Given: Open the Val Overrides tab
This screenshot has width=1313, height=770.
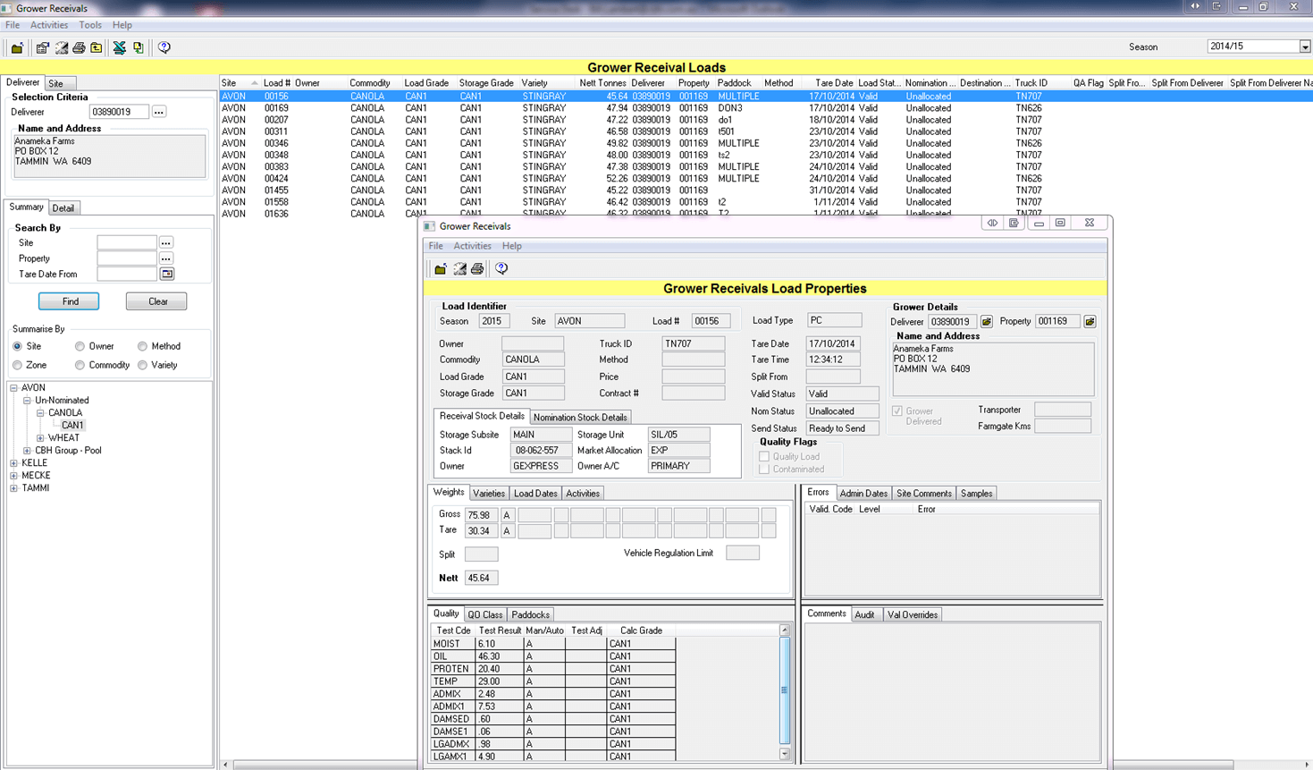Looking at the screenshot, I should pos(912,615).
